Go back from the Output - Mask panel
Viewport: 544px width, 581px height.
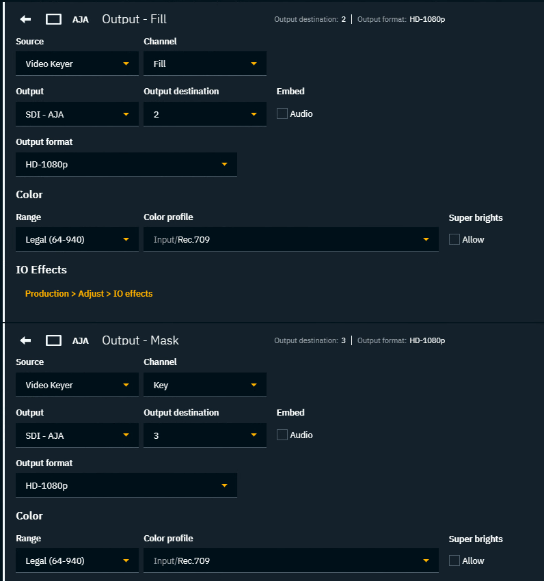pos(25,340)
